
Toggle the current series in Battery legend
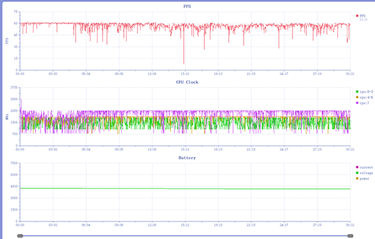click(x=364, y=168)
